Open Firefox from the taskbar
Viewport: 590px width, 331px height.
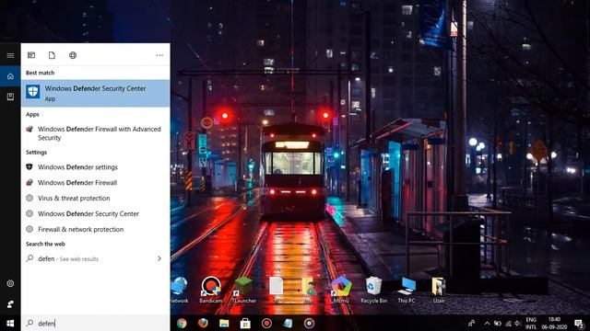click(x=203, y=323)
